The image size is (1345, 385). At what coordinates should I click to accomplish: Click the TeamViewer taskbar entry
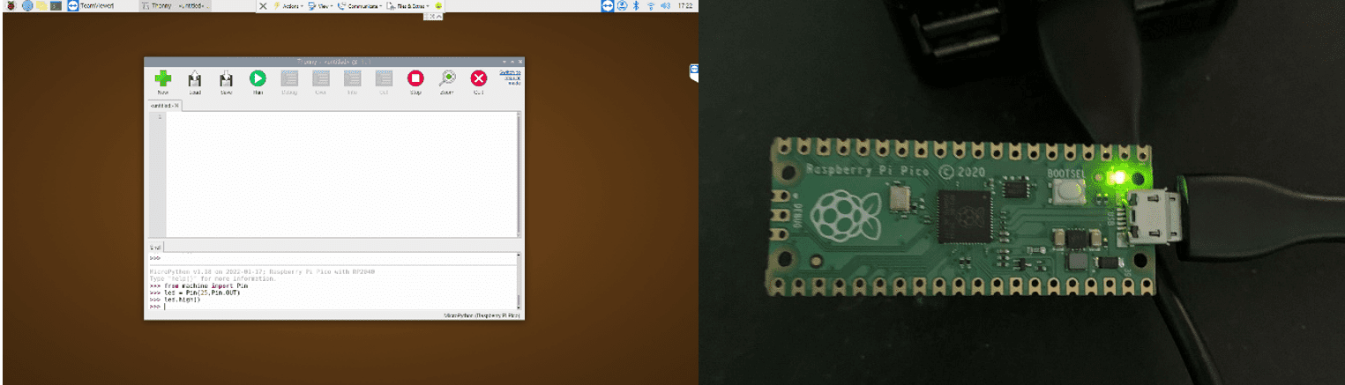pos(91,5)
